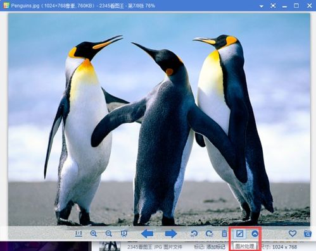The width and height of the screenshot is (316, 251).
Task: Open the image editing (图片处理) tool
Action: click(x=240, y=233)
